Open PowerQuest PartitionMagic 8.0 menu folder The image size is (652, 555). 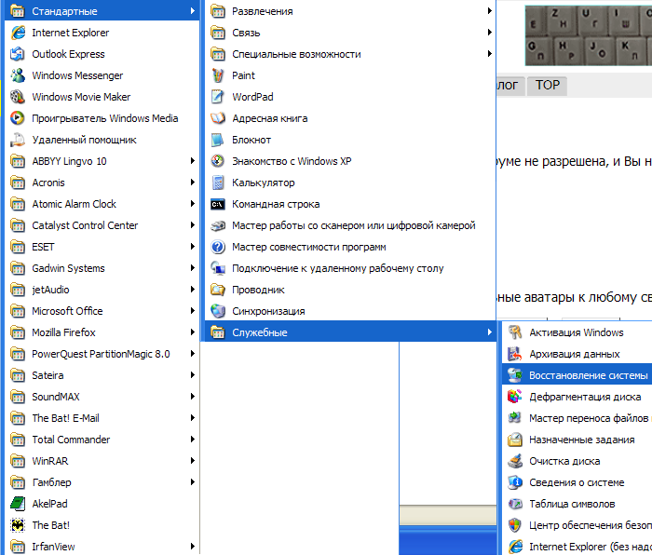[x=102, y=354]
